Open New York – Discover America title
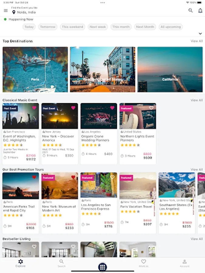The image size is (205, 273). tap(58, 138)
